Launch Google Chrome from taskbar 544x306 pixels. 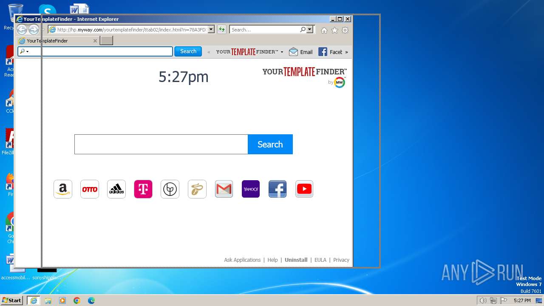[77, 300]
